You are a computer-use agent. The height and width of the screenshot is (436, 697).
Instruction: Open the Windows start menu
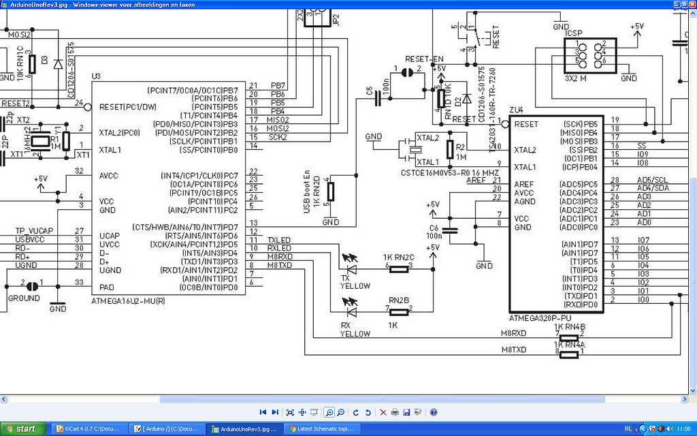(22, 429)
